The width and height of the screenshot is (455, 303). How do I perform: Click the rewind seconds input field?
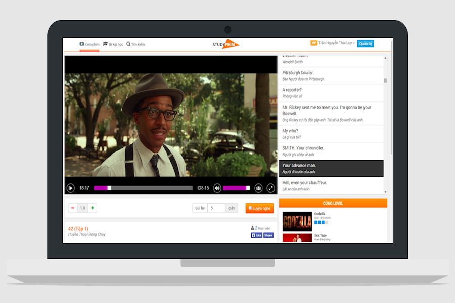[216, 208]
